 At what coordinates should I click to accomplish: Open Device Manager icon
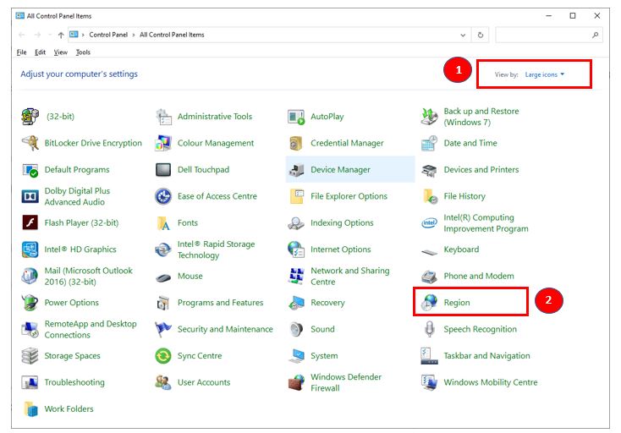tap(296, 170)
